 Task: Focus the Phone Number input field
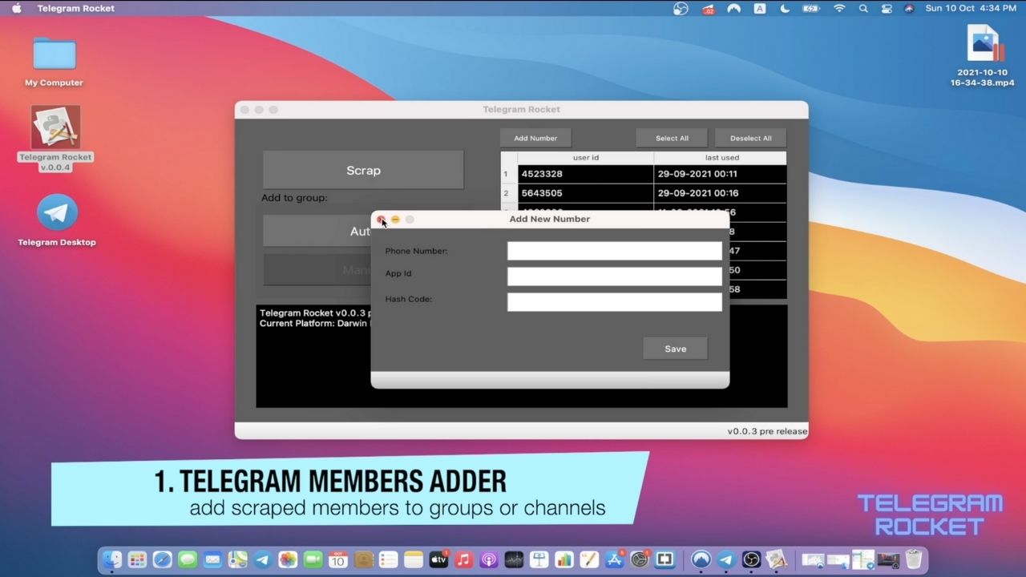[614, 251]
